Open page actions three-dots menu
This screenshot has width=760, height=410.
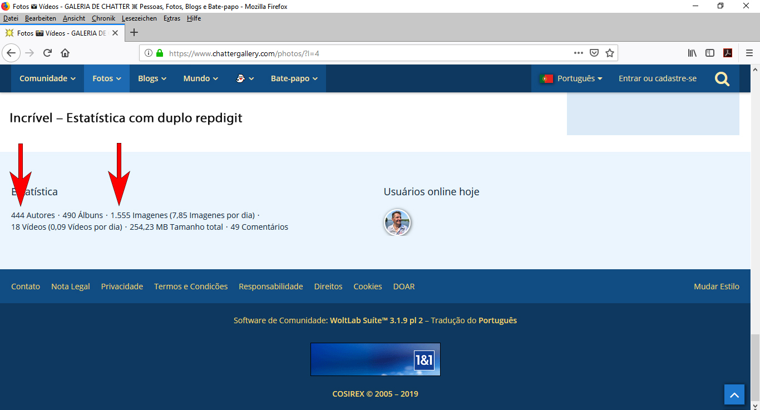[579, 53]
